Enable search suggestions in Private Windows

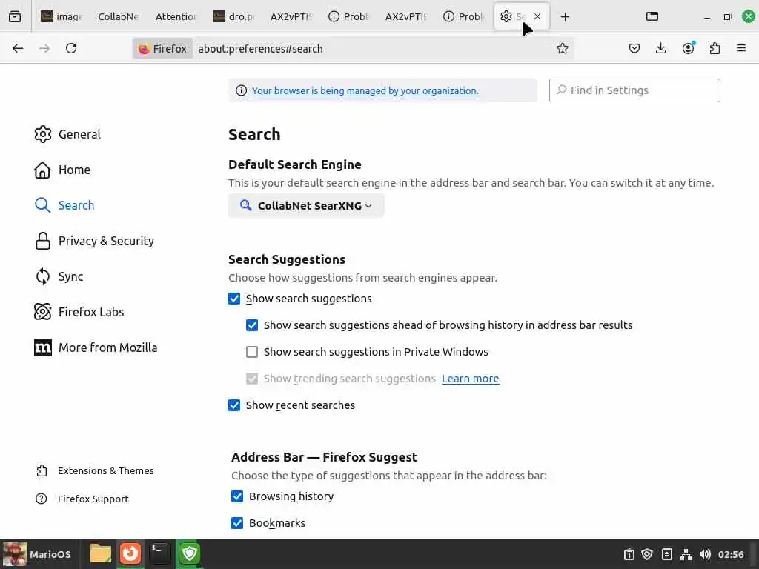tap(252, 352)
